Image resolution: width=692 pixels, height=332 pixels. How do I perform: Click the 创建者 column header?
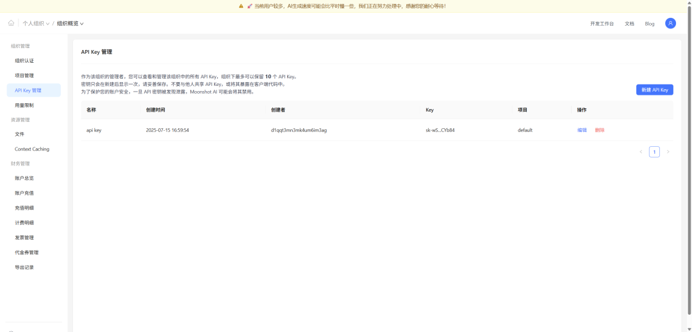(278, 110)
